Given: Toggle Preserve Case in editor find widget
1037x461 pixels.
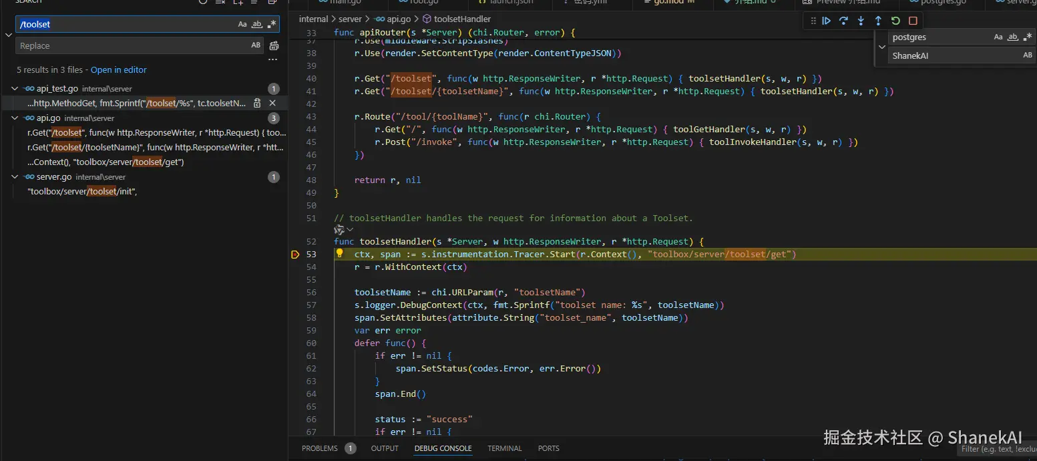Looking at the screenshot, I should coord(1028,55).
